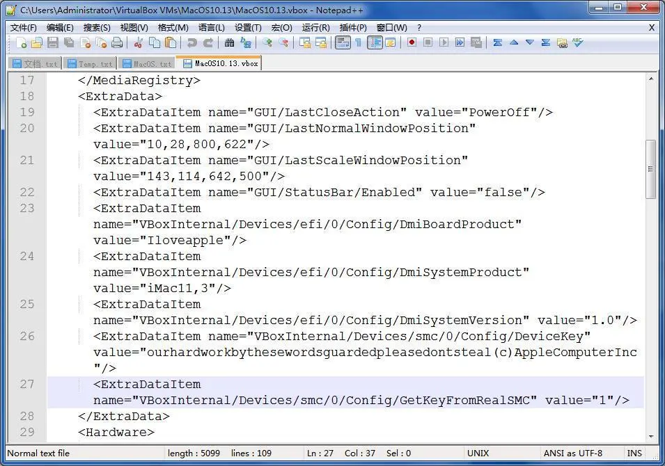Run macro multiple times double-arrow icon
The width and height of the screenshot is (665, 466).
point(460,43)
